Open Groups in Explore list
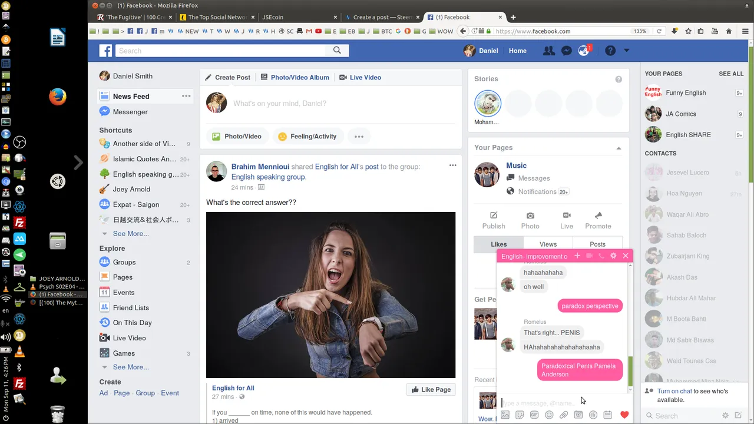The width and height of the screenshot is (754, 424). [124, 262]
